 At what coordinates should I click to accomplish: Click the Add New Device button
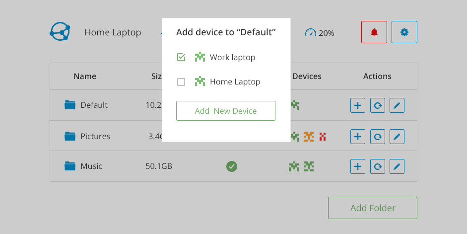click(x=226, y=111)
